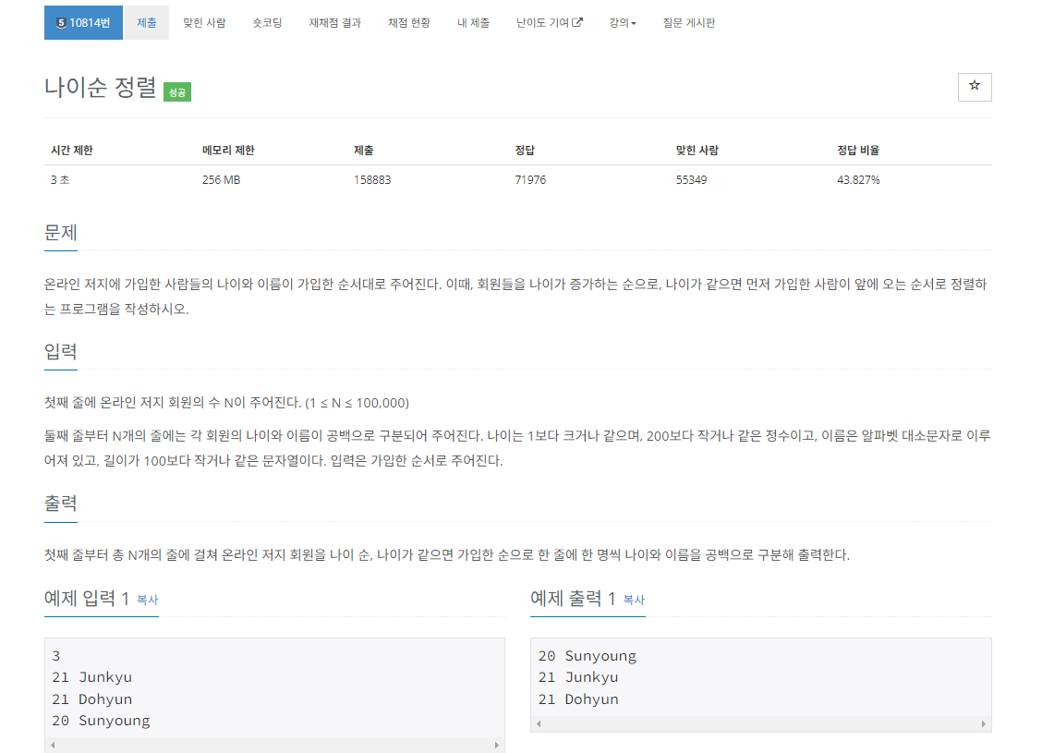Click right scroll arrow in example output box
This screenshot has width=1042, height=753.
984,723
